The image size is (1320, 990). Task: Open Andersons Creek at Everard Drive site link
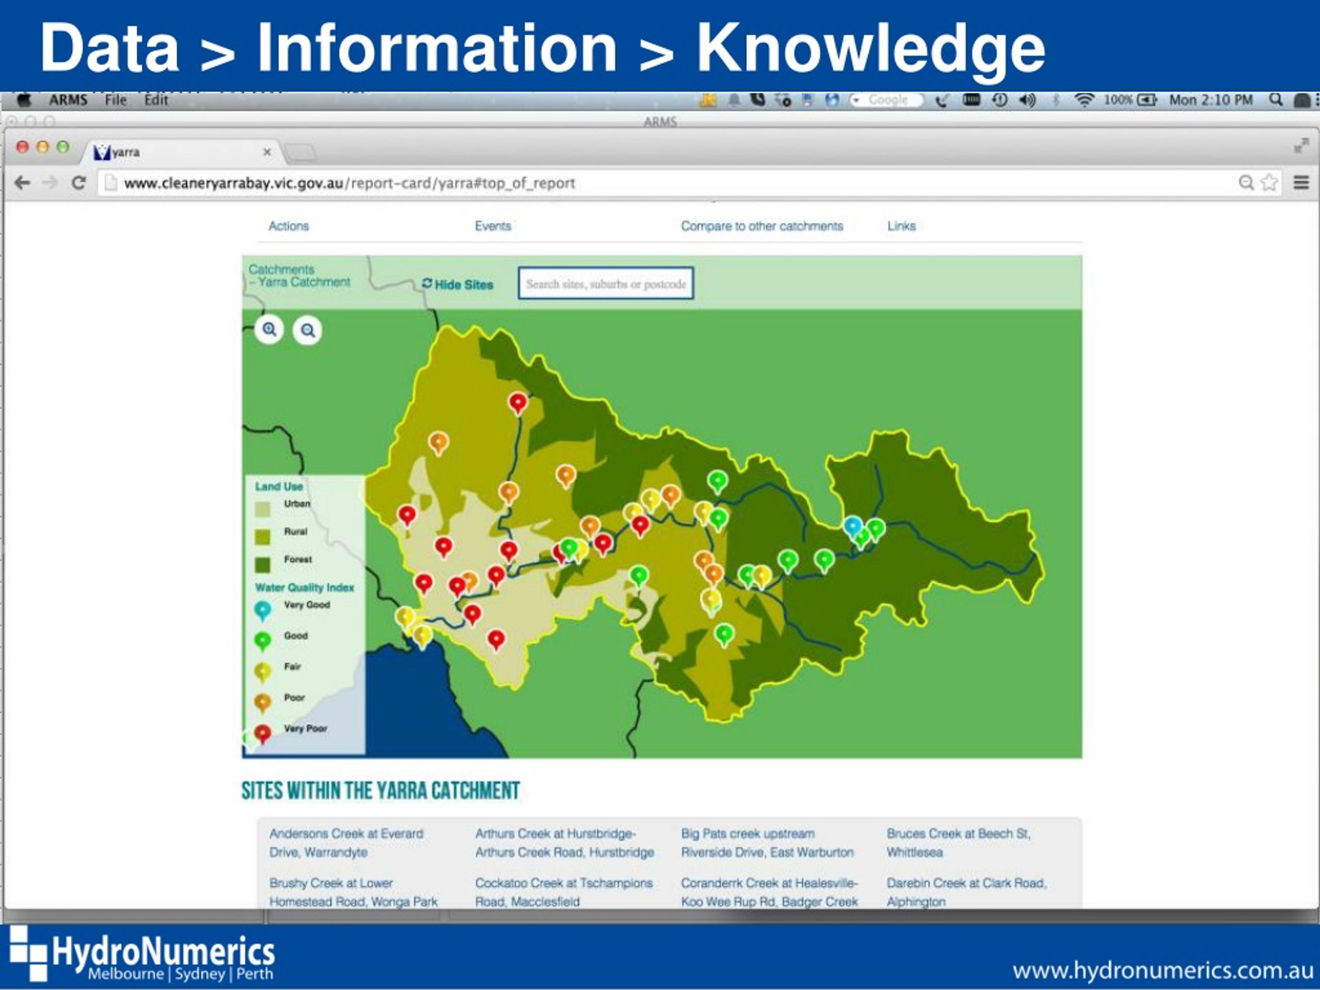click(x=346, y=843)
